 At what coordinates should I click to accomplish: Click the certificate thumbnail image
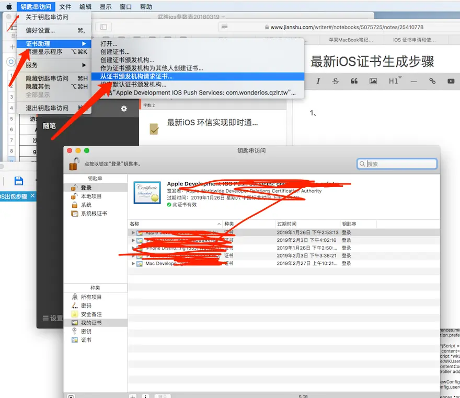(x=147, y=193)
